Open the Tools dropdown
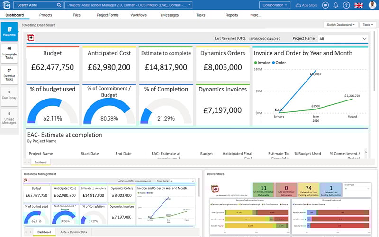 click(x=368, y=25)
